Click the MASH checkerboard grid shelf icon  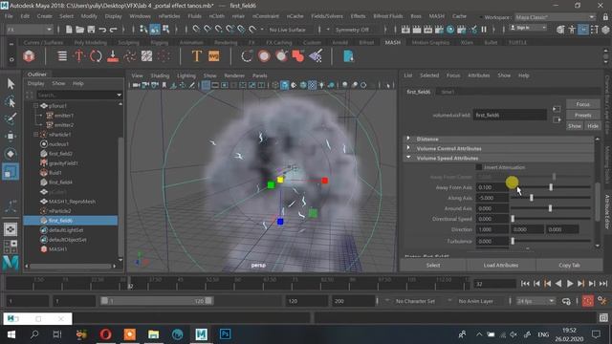pos(146,56)
